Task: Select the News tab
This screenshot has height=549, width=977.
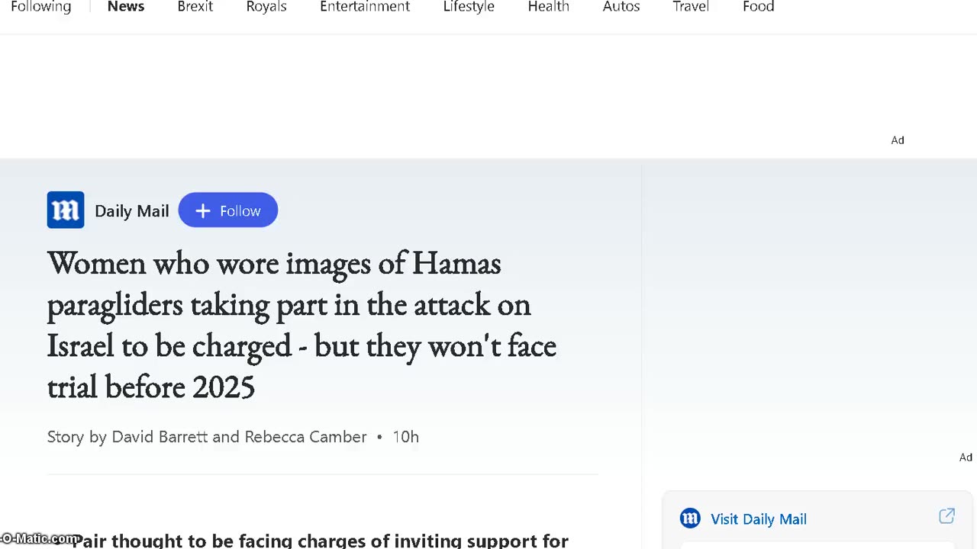Action: pos(126,7)
